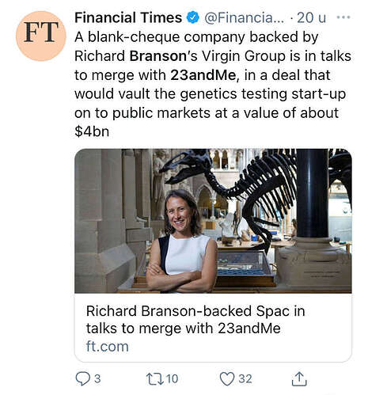Click the reply count 3
Image resolution: width=368 pixels, height=395 pixels.
97,379
